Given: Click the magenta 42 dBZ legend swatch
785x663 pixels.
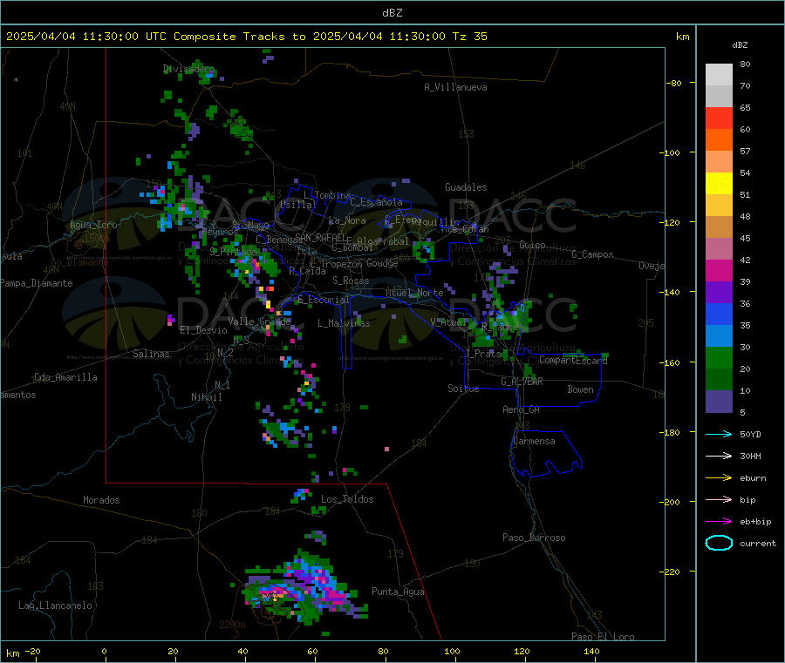Looking at the screenshot, I should tap(719, 270).
